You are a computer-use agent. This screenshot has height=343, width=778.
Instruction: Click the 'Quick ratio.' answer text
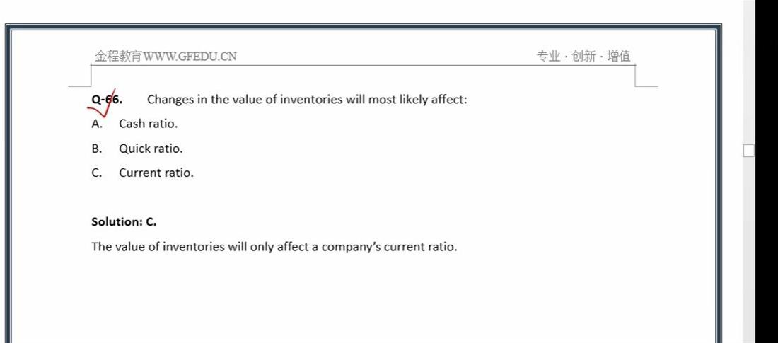pyautogui.click(x=151, y=149)
